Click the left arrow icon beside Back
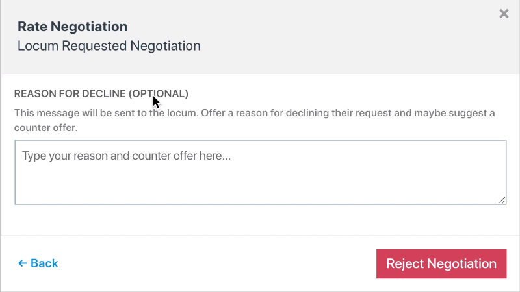Screen dimensions: 520x292 [x=23, y=263]
